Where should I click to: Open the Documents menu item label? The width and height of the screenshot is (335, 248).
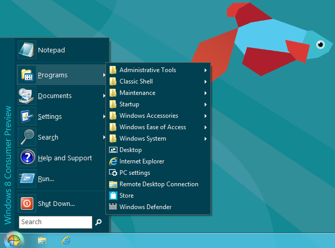click(x=55, y=96)
